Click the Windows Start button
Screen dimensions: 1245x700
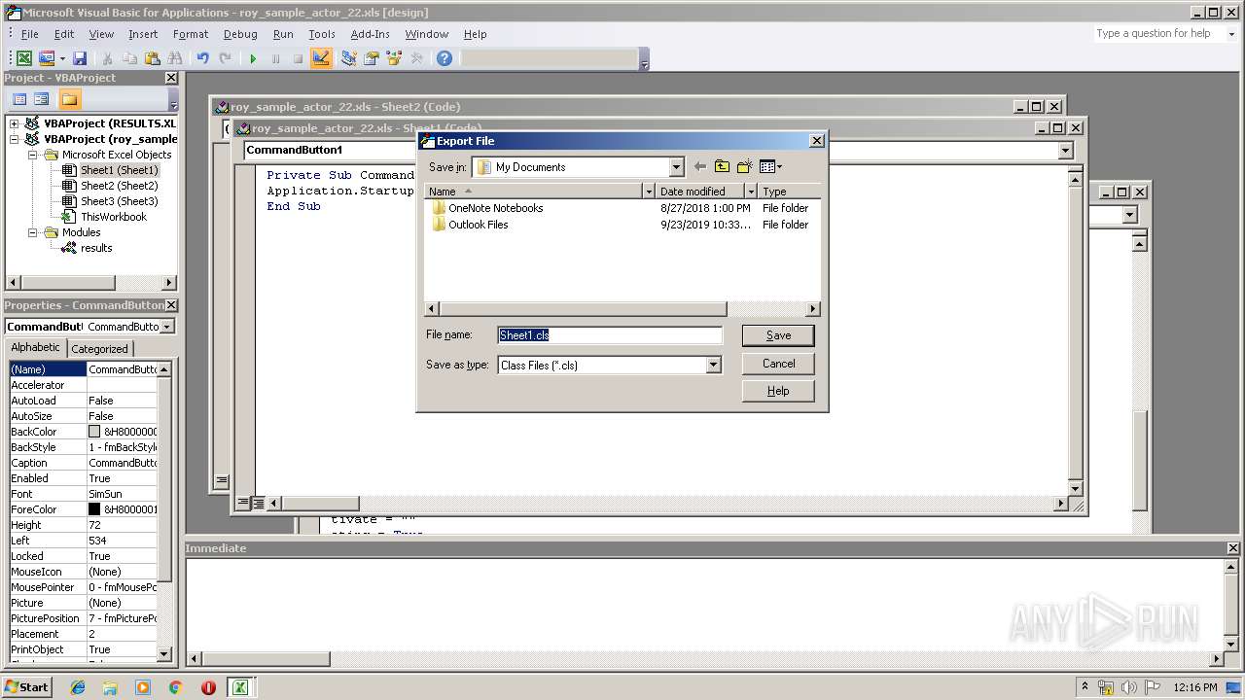click(26, 686)
